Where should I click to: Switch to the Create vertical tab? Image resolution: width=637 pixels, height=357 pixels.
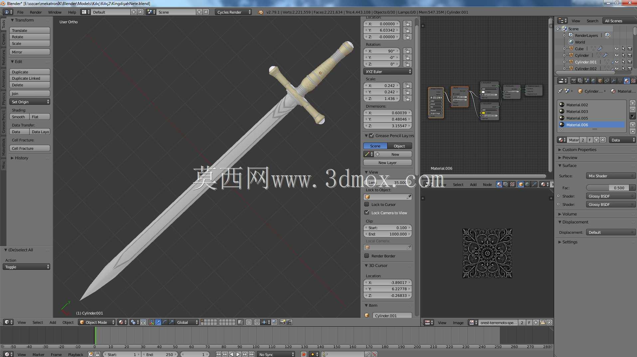(x=3, y=39)
